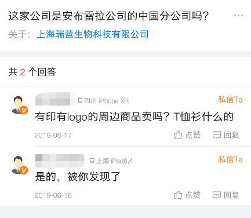Click the orange V badge on first avatar

coord(24,110)
